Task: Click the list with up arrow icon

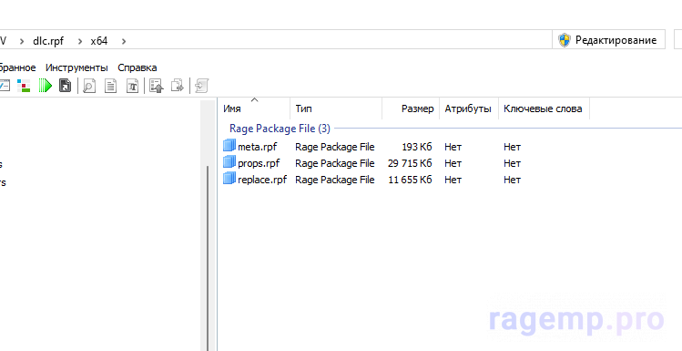Action: (x=157, y=86)
